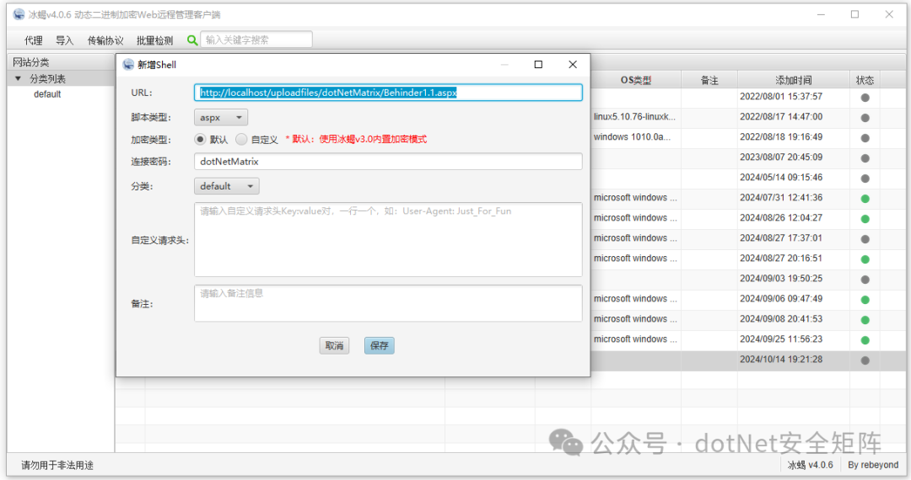Open the 批量检测 menu
911x480 pixels.
154,40
